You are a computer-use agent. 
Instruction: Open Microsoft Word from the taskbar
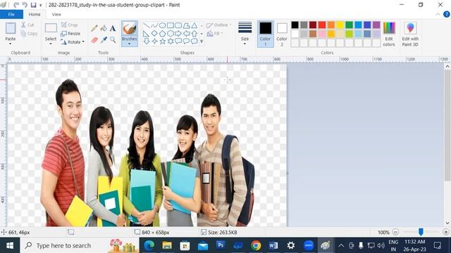(x=273, y=245)
